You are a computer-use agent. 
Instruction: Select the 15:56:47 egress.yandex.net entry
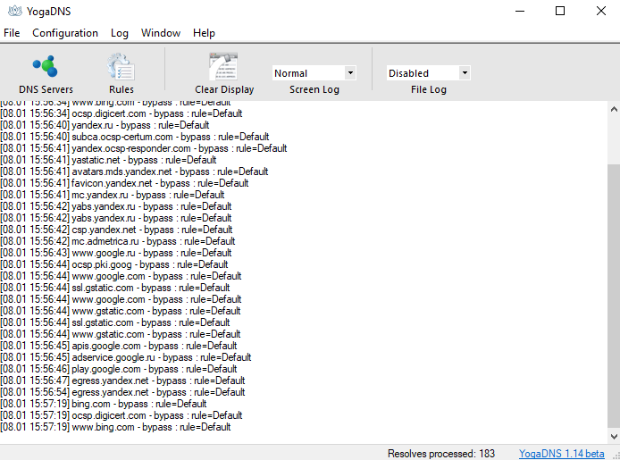[122, 381]
